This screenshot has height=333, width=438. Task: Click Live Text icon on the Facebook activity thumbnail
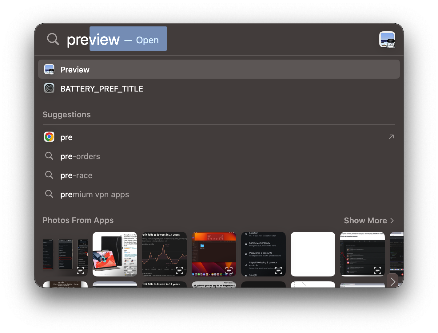click(x=377, y=270)
